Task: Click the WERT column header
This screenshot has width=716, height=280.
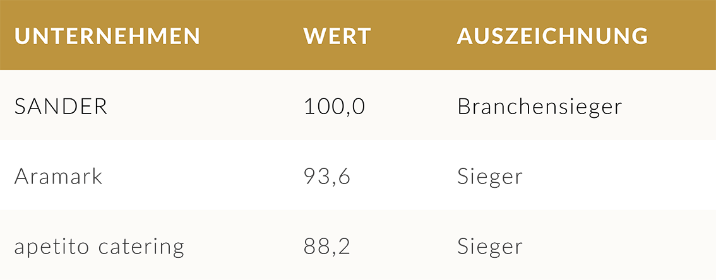Action: [337, 36]
